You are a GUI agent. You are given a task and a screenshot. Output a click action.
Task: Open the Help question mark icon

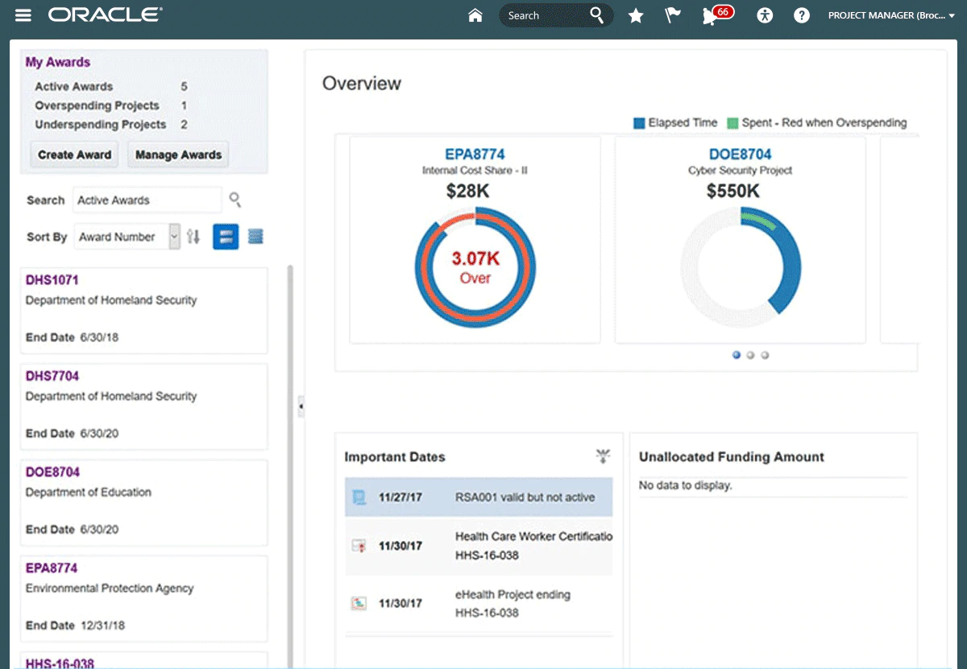[x=801, y=15]
